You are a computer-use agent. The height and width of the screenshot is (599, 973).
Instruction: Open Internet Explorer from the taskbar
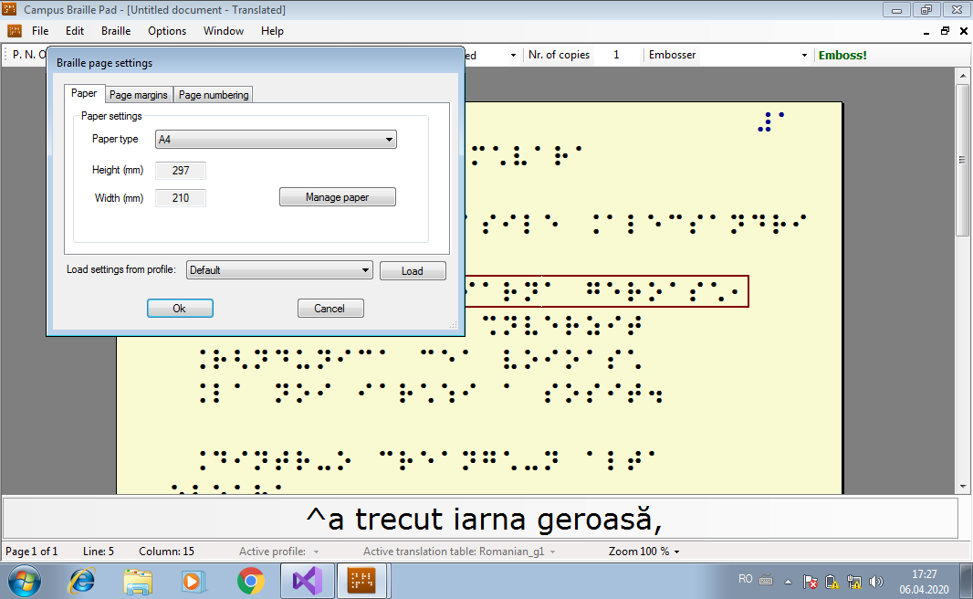coord(82,581)
